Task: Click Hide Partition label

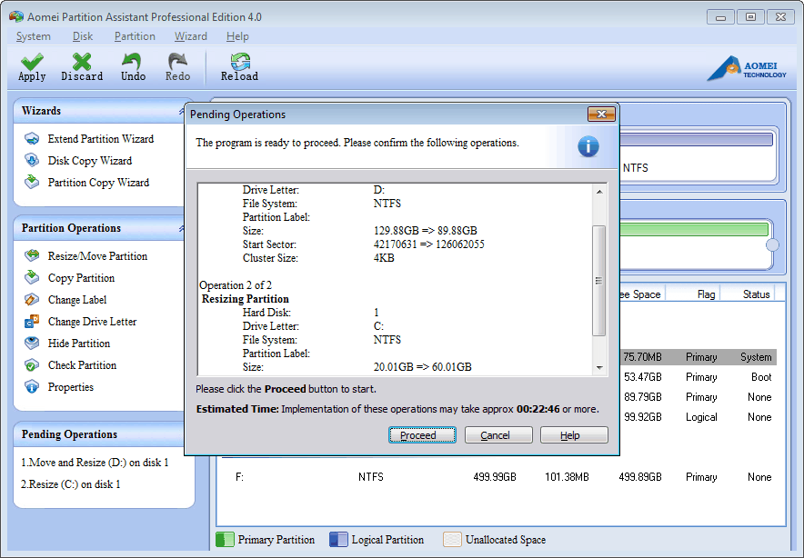Action: [x=79, y=344]
